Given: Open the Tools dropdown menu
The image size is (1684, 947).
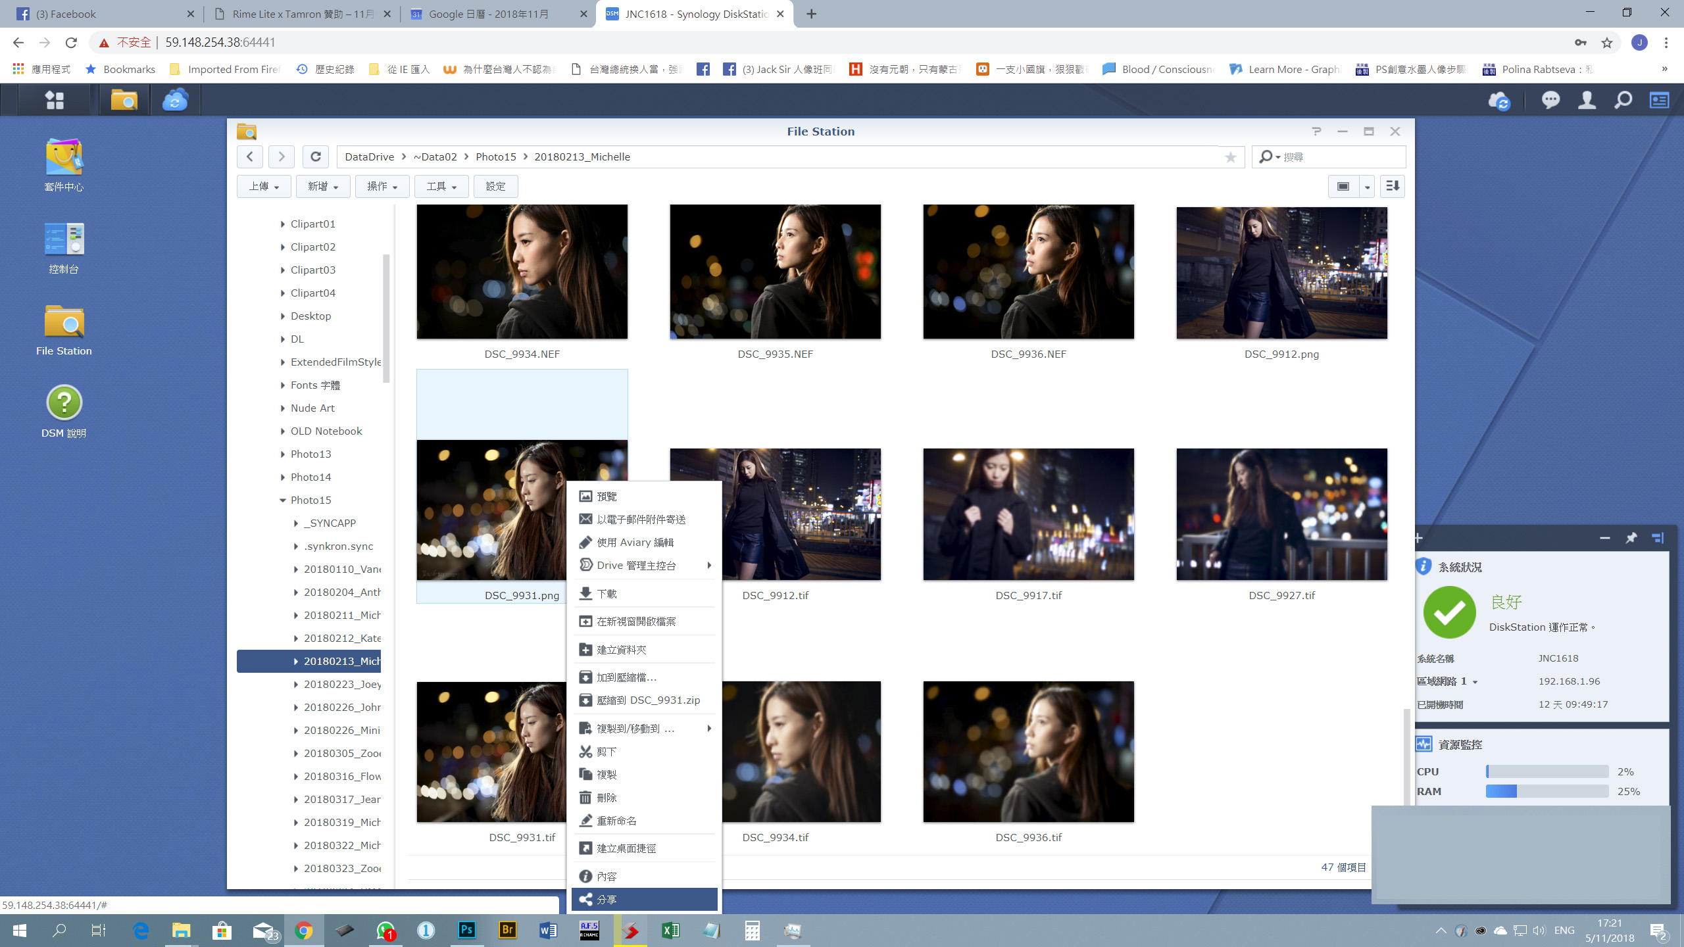Looking at the screenshot, I should [x=441, y=187].
